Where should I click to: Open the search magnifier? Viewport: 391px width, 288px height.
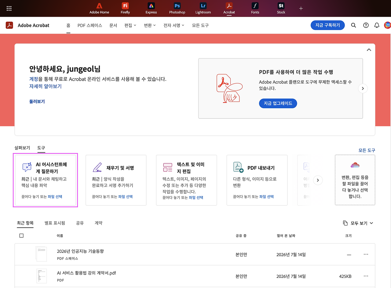coord(353,25)
